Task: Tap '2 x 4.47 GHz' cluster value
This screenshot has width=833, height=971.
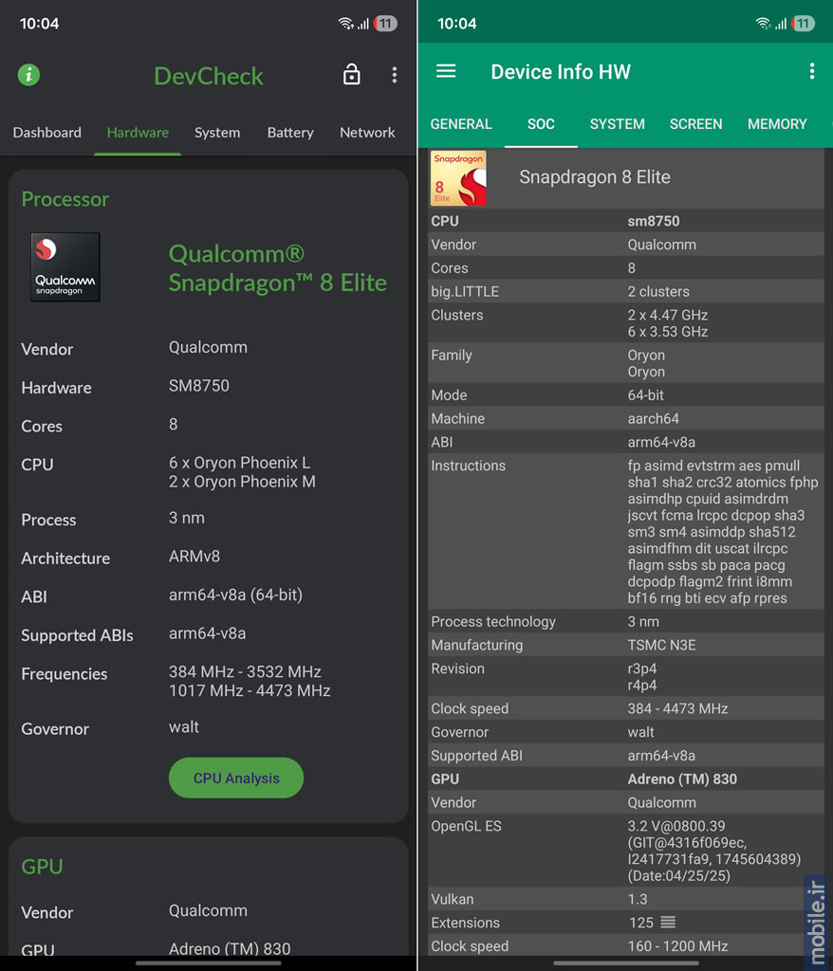Action: click(x=668, y=315)
